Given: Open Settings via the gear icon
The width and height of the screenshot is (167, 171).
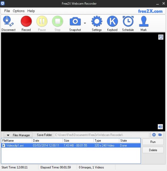Looking at the screenshot, I should (x=97, y=21).
